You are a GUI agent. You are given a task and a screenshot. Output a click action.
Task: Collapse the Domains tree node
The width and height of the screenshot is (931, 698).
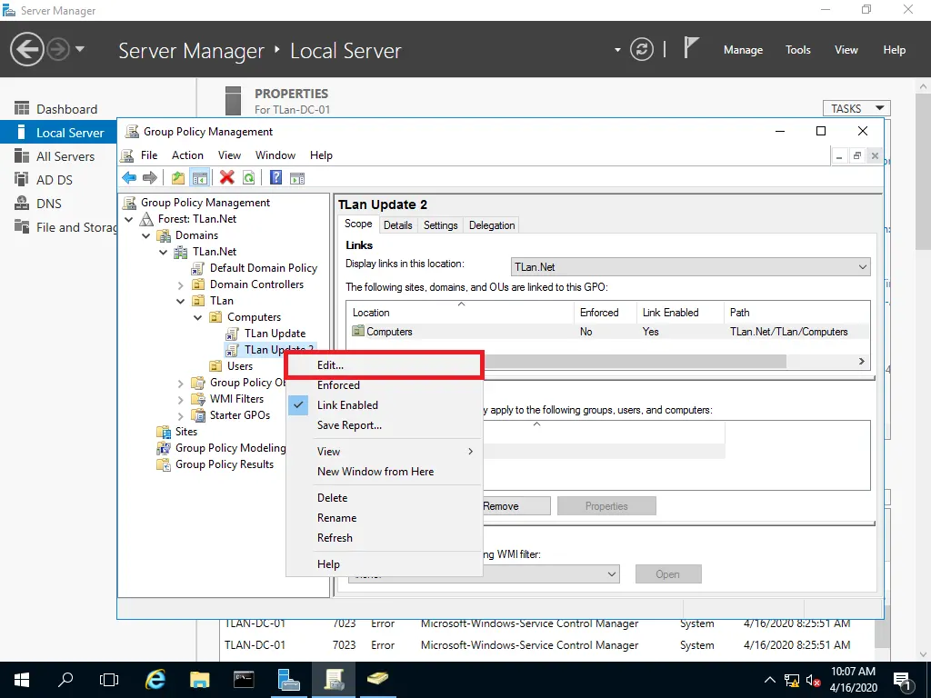point(146,235)
